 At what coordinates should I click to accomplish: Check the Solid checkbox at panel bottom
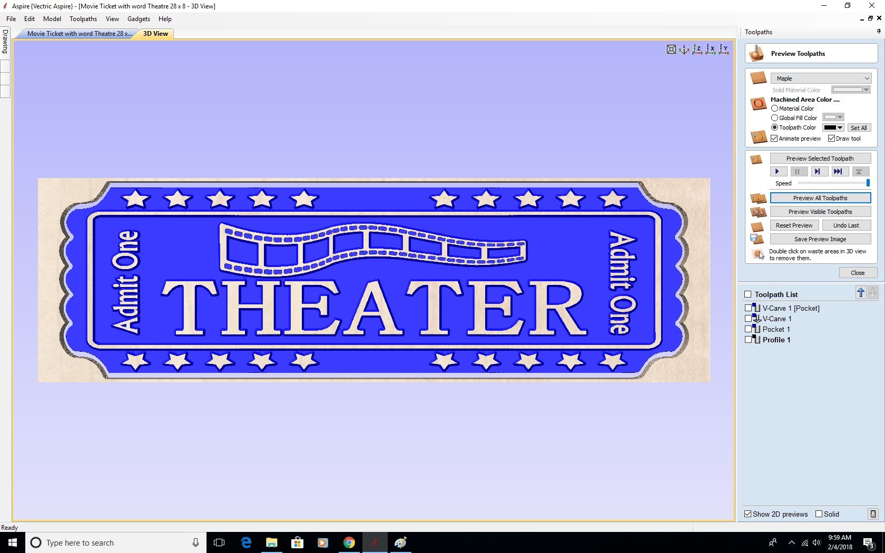click(x=819, y=514)
